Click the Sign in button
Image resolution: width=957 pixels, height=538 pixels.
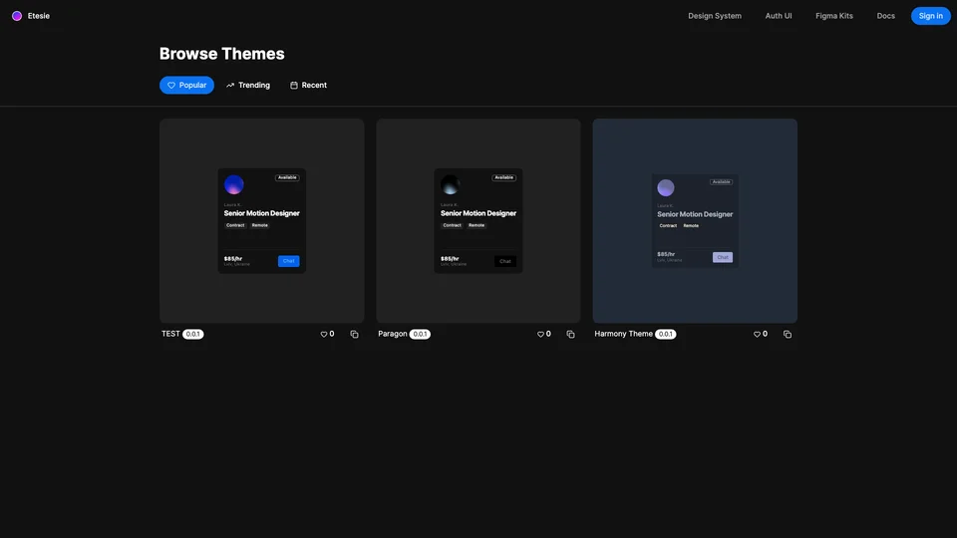pyautogui.click(x=931, y=16)
